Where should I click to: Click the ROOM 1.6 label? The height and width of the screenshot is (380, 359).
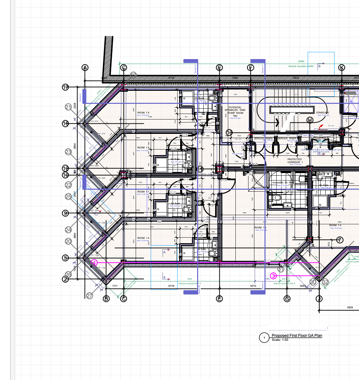click(143, 238)
